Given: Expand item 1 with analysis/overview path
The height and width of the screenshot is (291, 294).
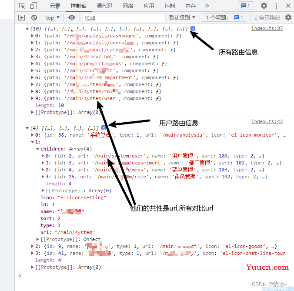Looking at the screenshot, I should point(33,43).
